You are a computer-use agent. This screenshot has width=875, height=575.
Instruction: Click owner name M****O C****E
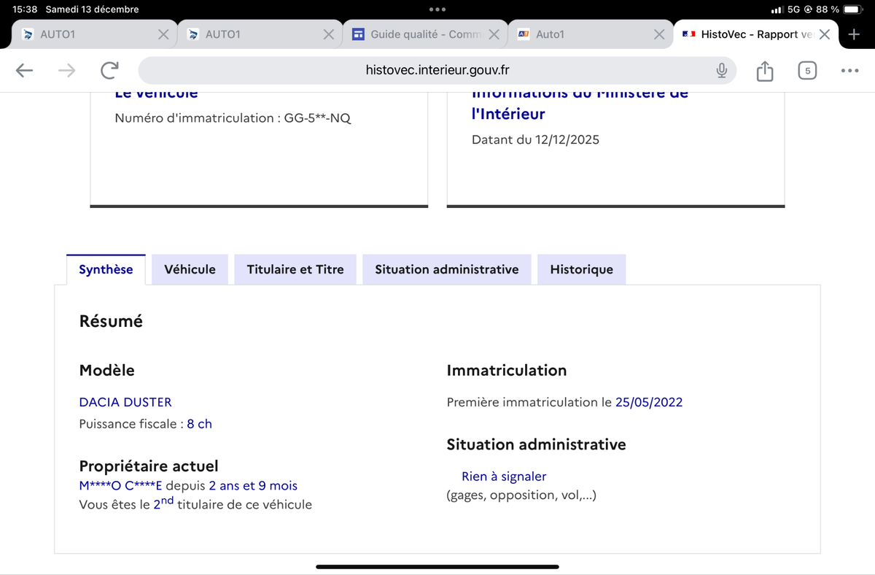click(121, 486)
